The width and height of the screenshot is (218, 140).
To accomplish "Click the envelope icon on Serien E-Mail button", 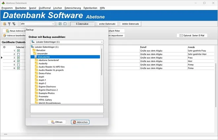I will point(181,36).
